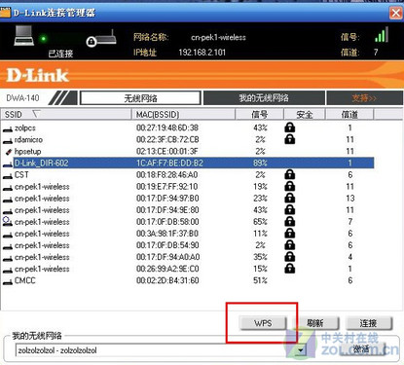Click the lock icon for MAC 00:17:DF:94:A0:A0
This screenshot has width=404, height=365.
click(290, 257)
